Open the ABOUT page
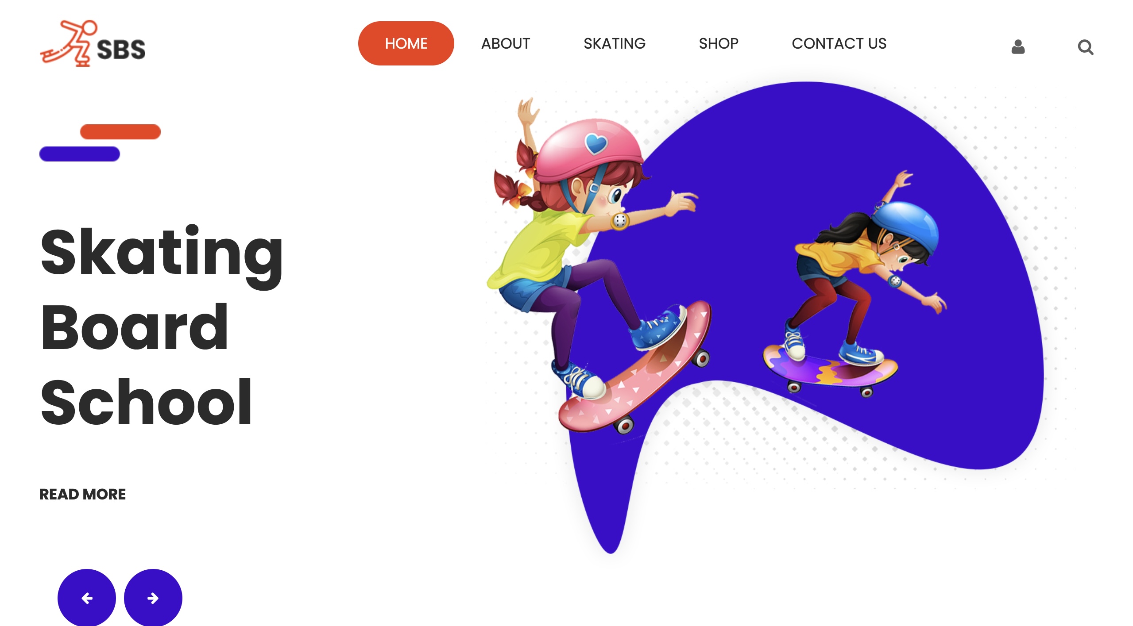The width and height of the screenshot is (1133, 626). (x=506, y=43)
